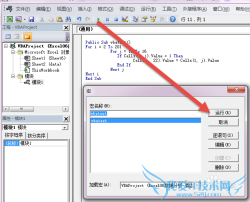This screenshot has height=202, width=250.
Task: Collapse the Microsoft Excel 对象 folder
Action: coord(13,52)
